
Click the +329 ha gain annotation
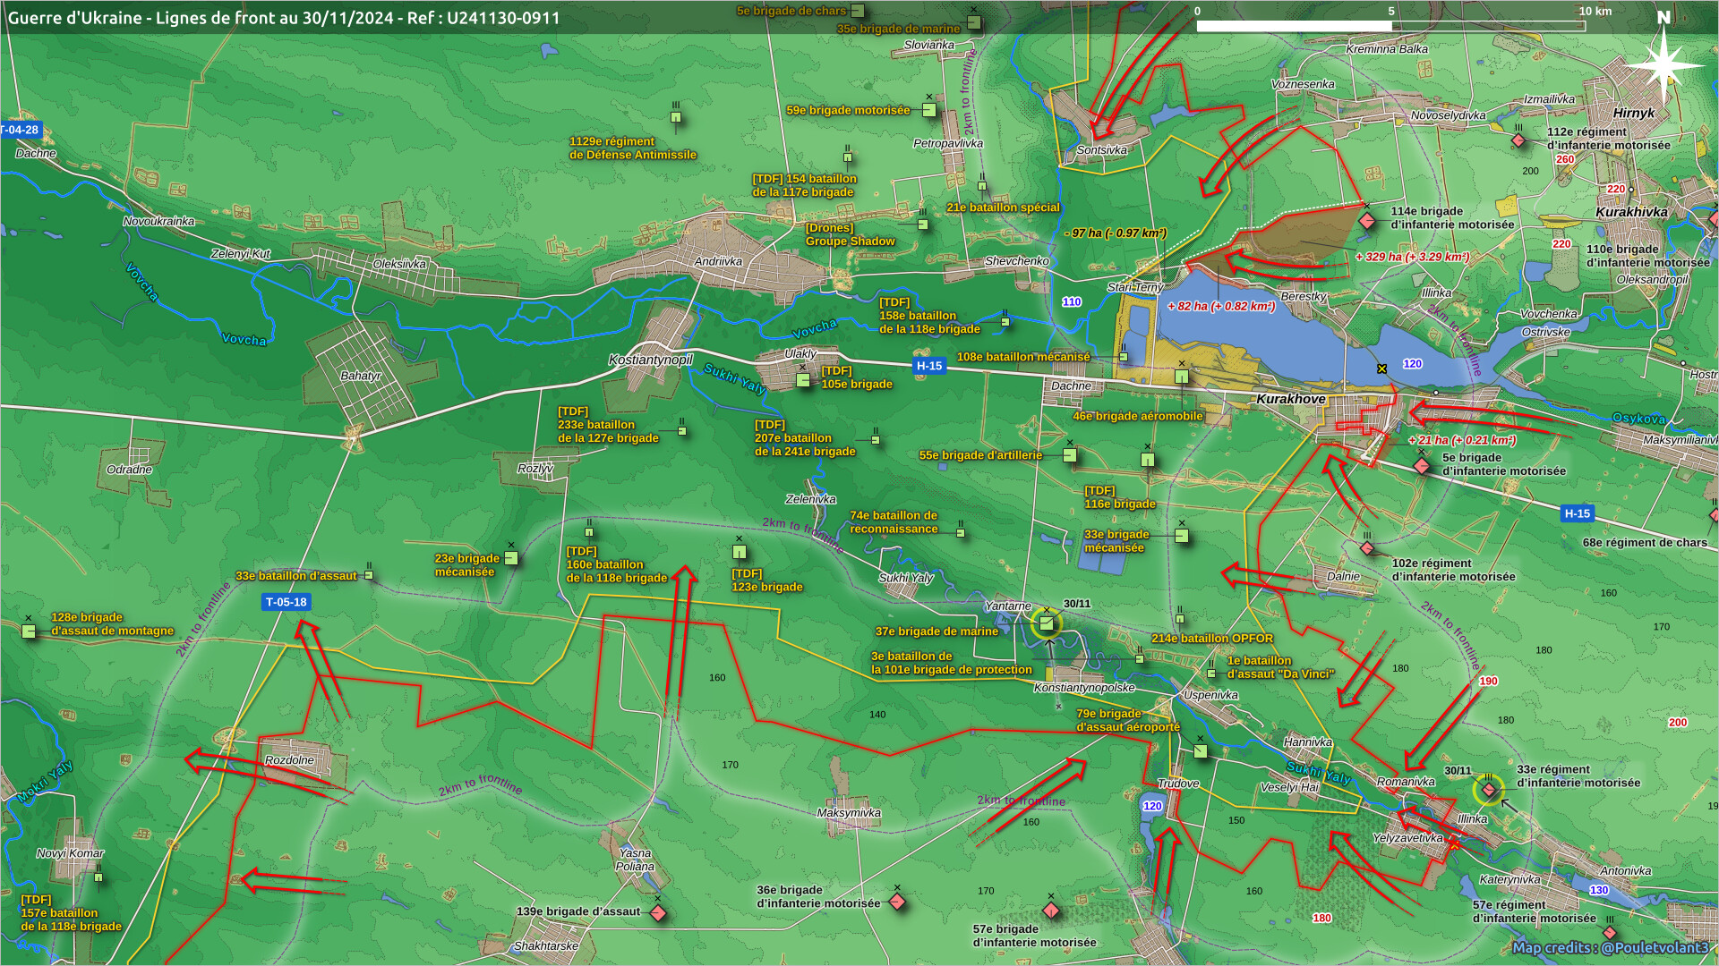(1412, 257)
